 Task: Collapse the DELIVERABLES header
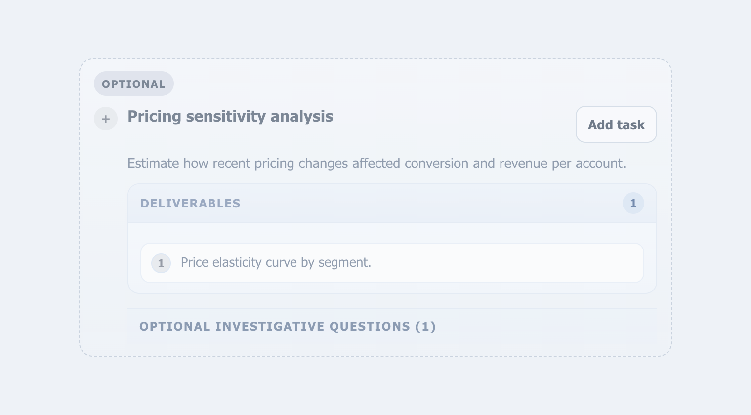click(x=392, y=203)
